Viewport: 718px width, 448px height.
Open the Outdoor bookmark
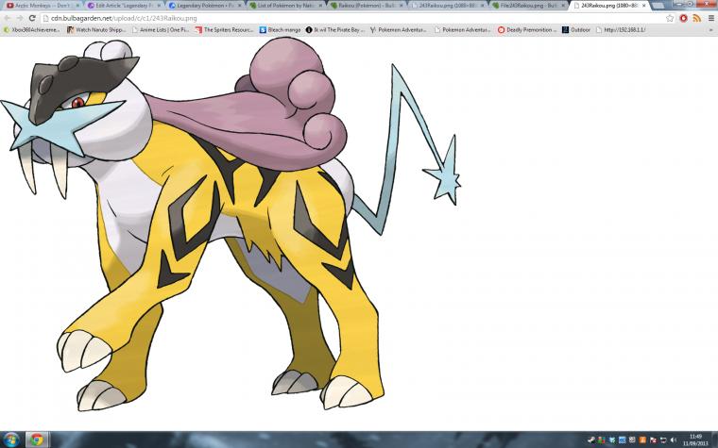(x=576, y=30)
